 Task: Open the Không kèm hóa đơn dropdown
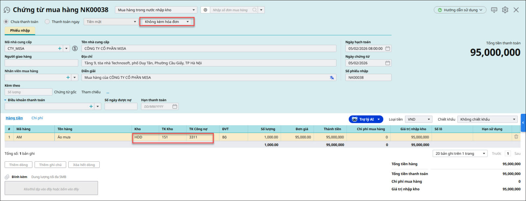click(x=167, y=22)
